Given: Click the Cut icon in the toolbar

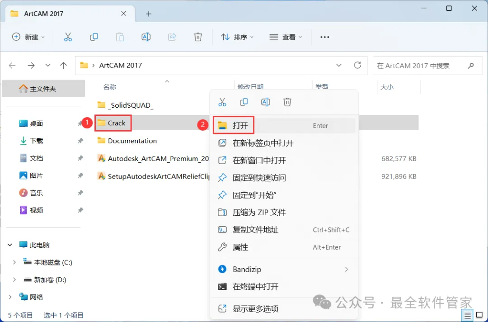Looking at the screenshot, I should [68, 37].
